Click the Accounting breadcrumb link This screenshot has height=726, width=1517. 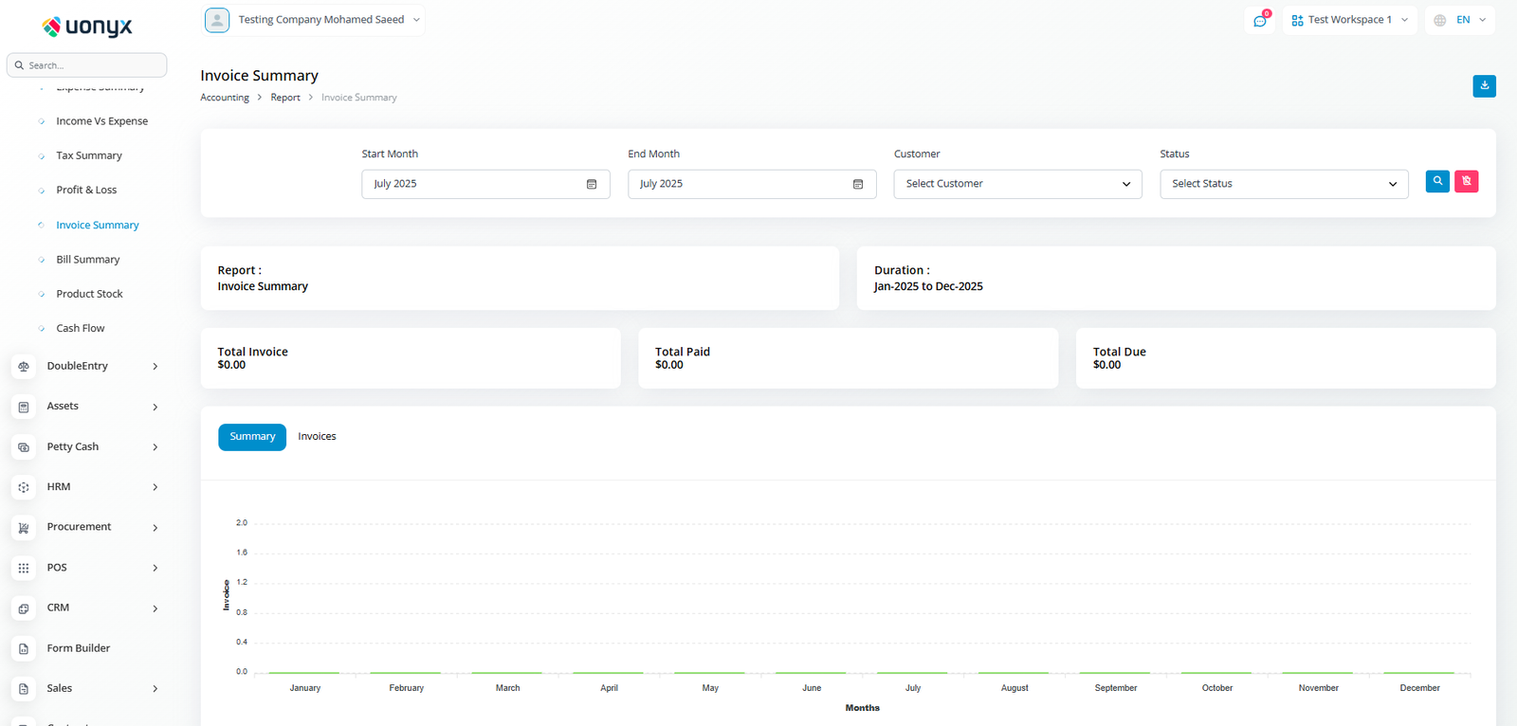point(225,98)
